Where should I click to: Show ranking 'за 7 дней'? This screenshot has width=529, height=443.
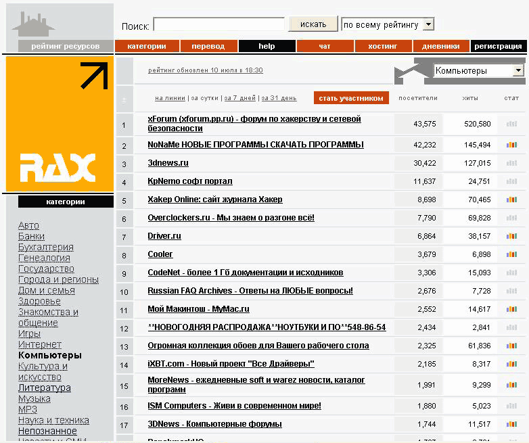pyautogui.click(x=240, y=98)
